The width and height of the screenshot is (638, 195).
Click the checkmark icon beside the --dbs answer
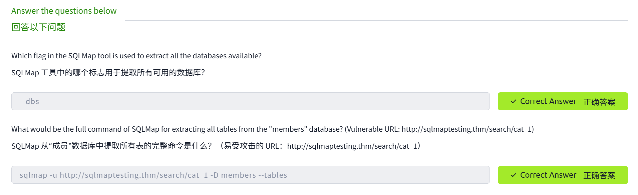(514, 101)
